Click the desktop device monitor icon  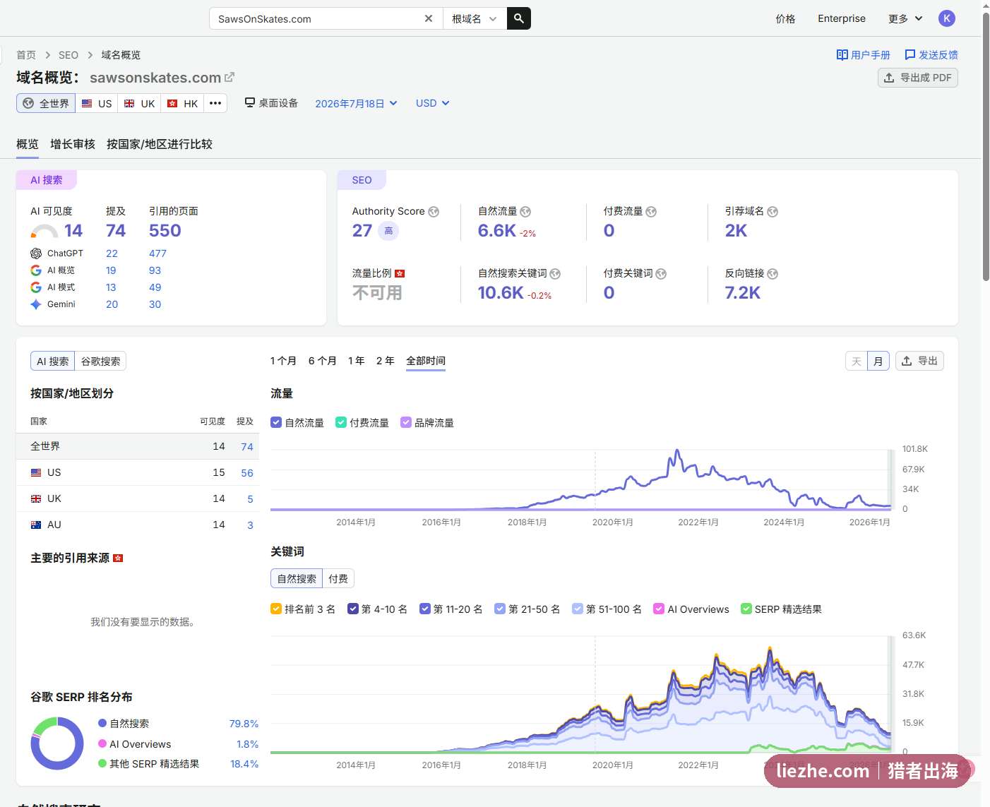[250, 102]
